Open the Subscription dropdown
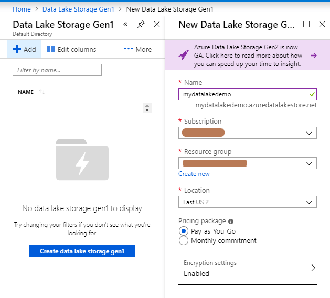This screenshot has height=298, width=330. click(x=248, y=133)
